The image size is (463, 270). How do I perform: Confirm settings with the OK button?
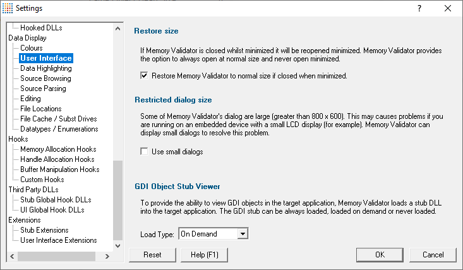(380, 255)
